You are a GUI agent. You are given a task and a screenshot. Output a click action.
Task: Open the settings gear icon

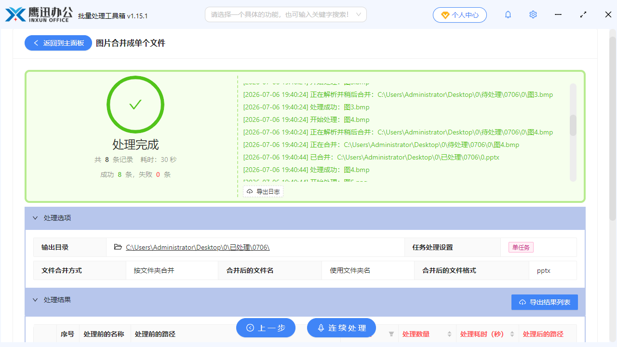pos(533,14)
